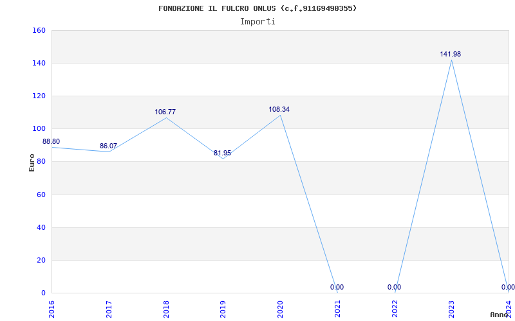Screen dimensions: 515x321
Task: Click the 120 y-axis tick label
Action: tap(39, 96)
